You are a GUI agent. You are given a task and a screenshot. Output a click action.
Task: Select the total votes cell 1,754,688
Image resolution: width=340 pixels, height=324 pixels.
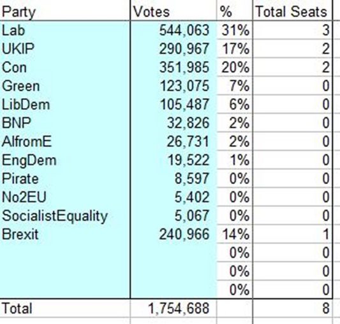(174, 308)
